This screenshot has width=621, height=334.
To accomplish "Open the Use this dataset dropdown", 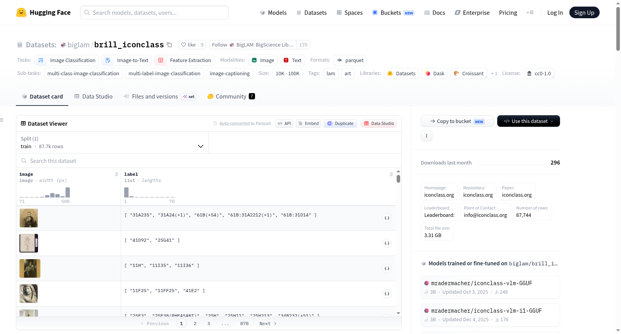I will [x=529, y=121].
